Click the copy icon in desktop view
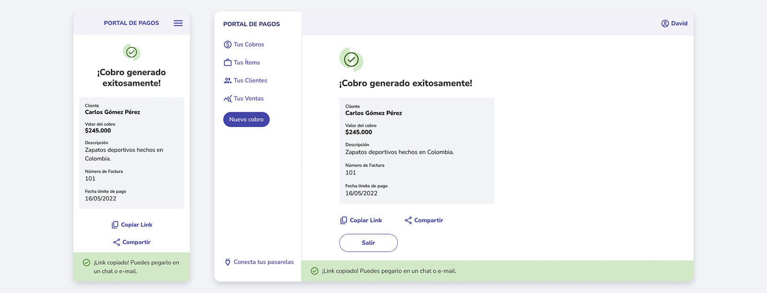The height and width of the screenshot is (293, 767). click(x=343, y=221)
